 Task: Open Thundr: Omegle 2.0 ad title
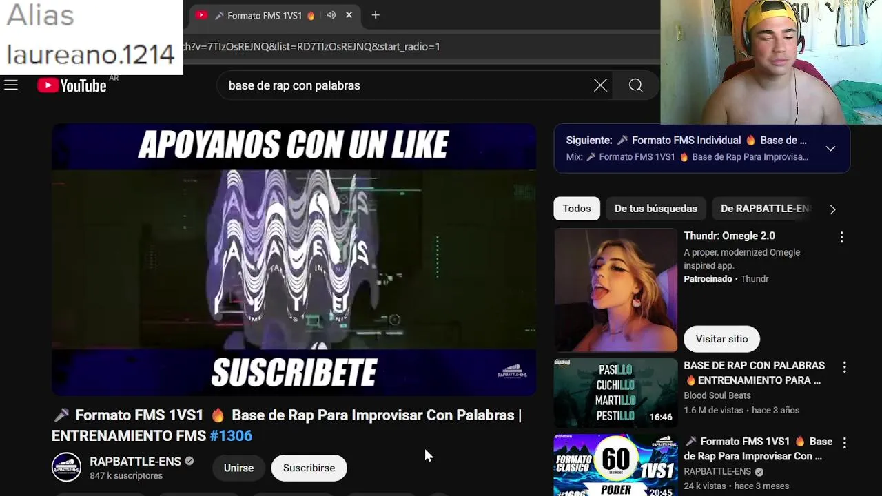[729, 236]
